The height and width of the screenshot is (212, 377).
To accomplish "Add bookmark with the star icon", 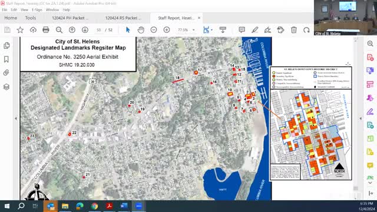I will 20,30.
